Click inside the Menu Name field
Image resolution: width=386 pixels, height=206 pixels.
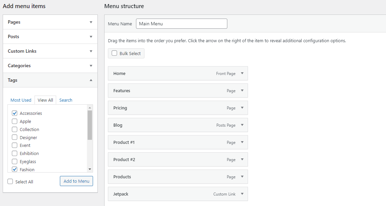tap(181, 23)
